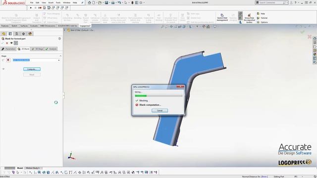This screenshot has width=317, height=178.
Task: Confirm Blank for formed part with green checkmark
Action: (2, 43)
